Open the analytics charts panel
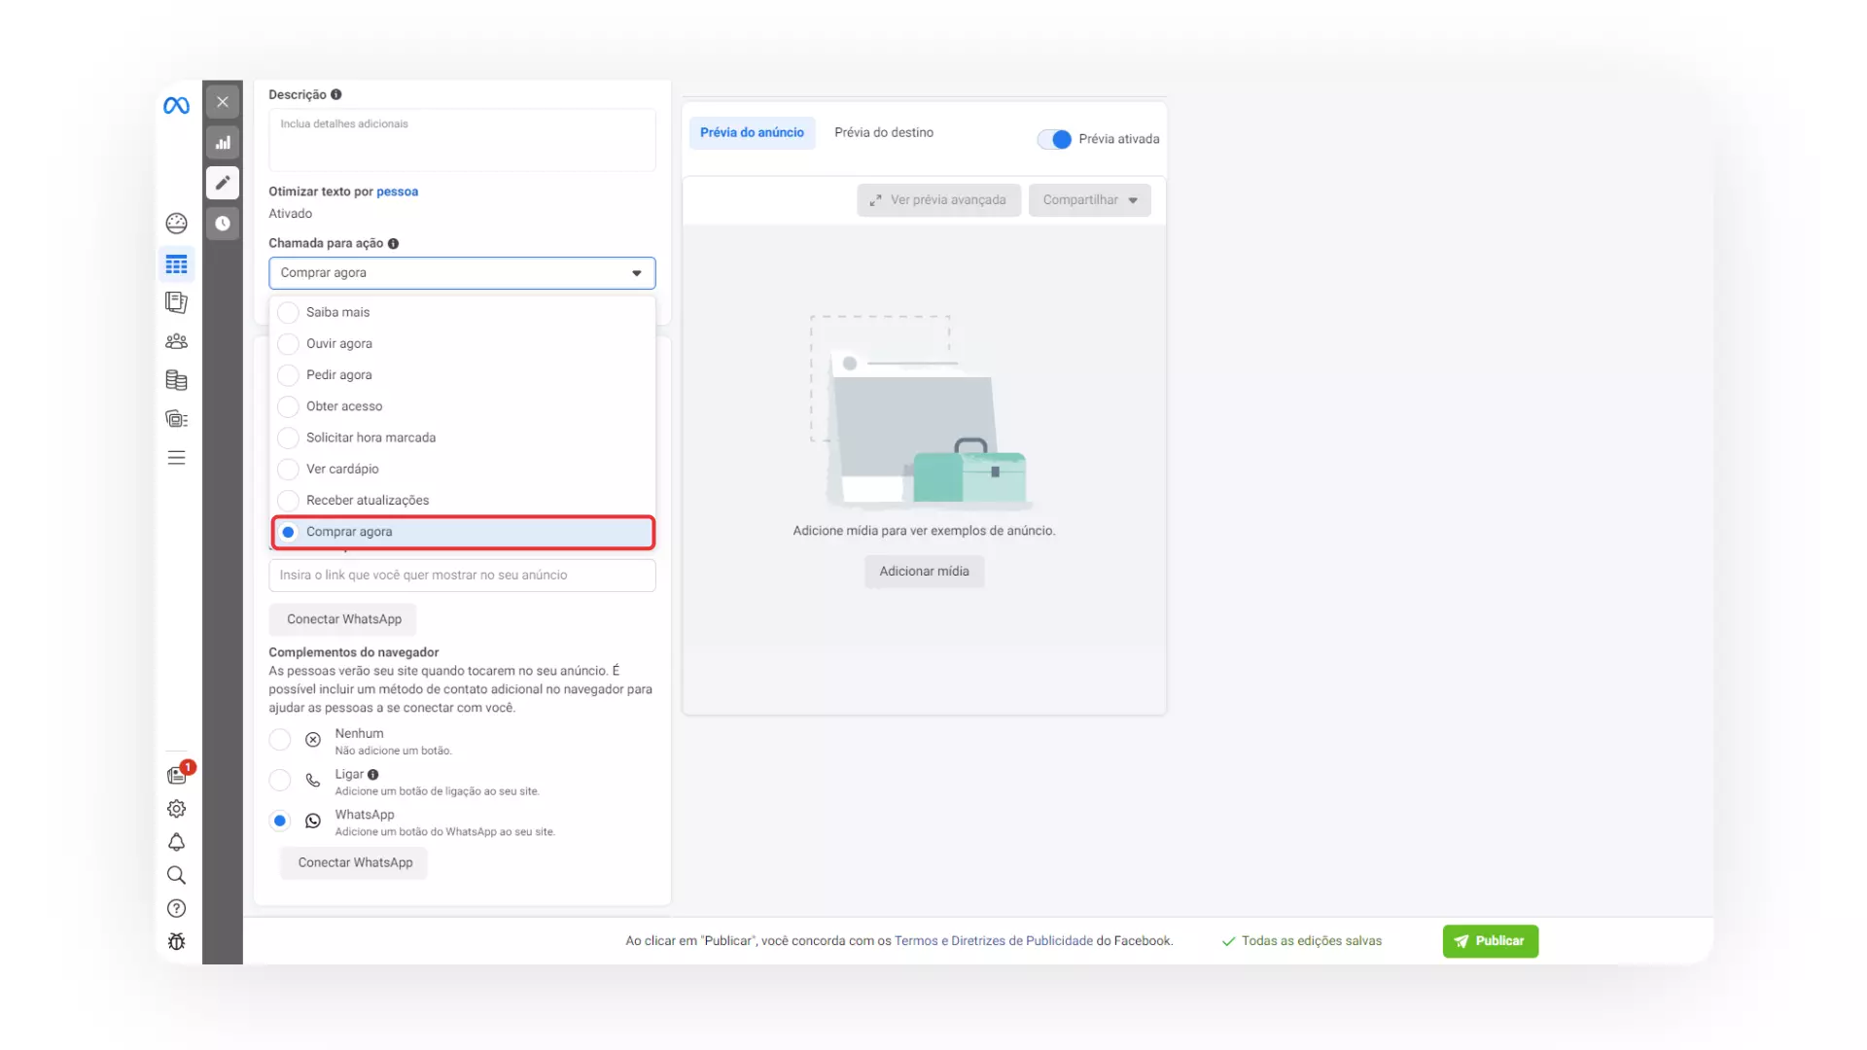Viewport: 1867px width, 1050px height. tap(223, 142)
